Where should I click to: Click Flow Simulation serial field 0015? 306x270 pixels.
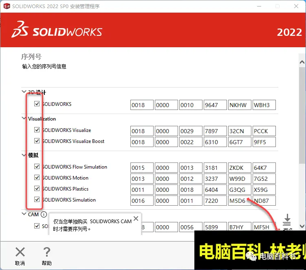[142, 168]
